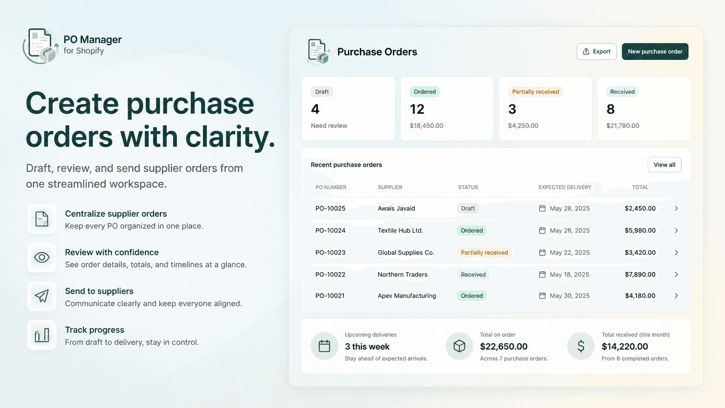Click PO number PO-10025
725x408 pixels.
tap(330, 209)
